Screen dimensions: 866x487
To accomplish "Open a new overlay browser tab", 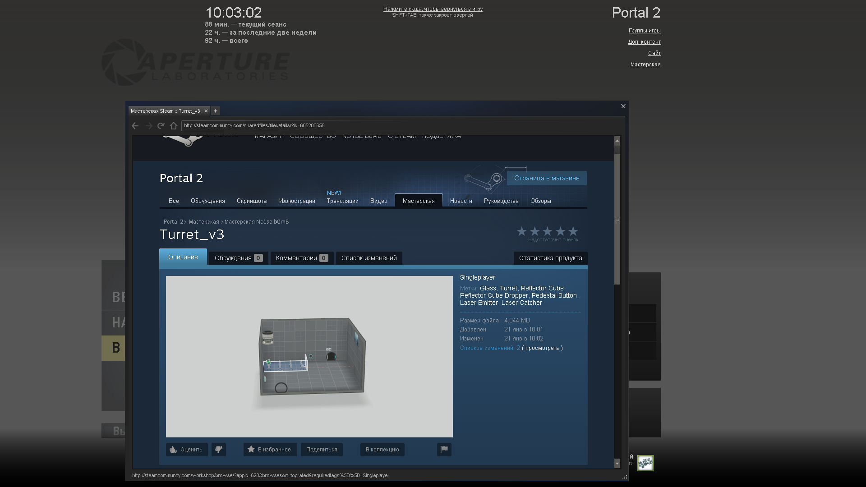I will [216, 111].
